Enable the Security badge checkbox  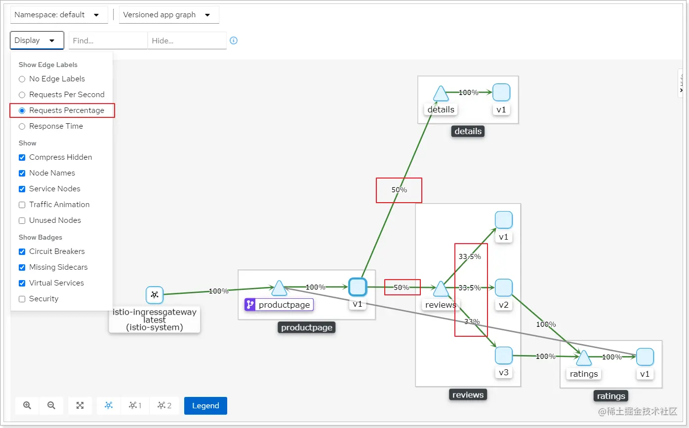click(x=22, y=299)
